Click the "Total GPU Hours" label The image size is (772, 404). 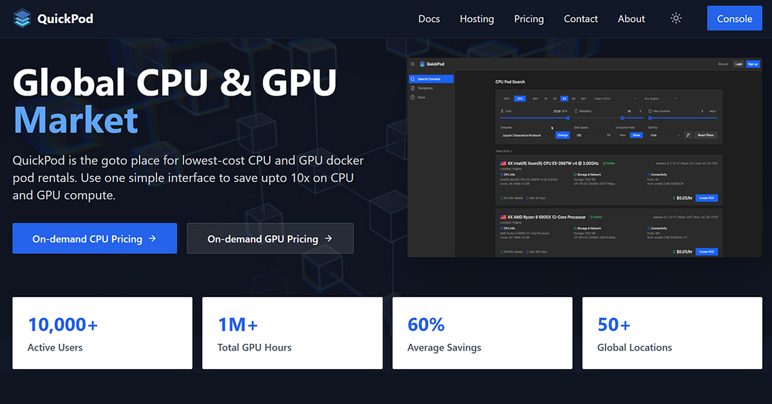(x=255, y=347)
